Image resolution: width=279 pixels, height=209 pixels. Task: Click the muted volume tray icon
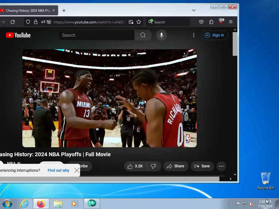251,204
